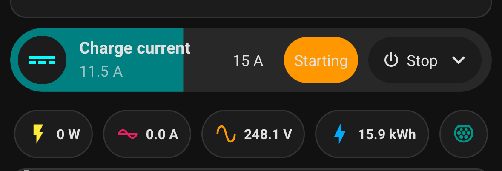This screenshot has width=502, height=171.
Task: Click the pink AC current wave icon
Action: point(128,134)
